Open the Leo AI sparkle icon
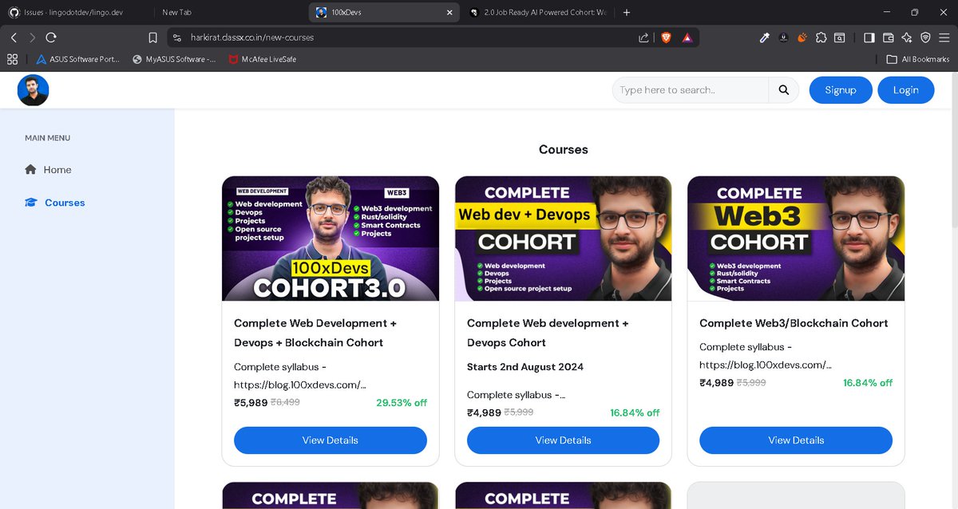 (x=906, y=37)
